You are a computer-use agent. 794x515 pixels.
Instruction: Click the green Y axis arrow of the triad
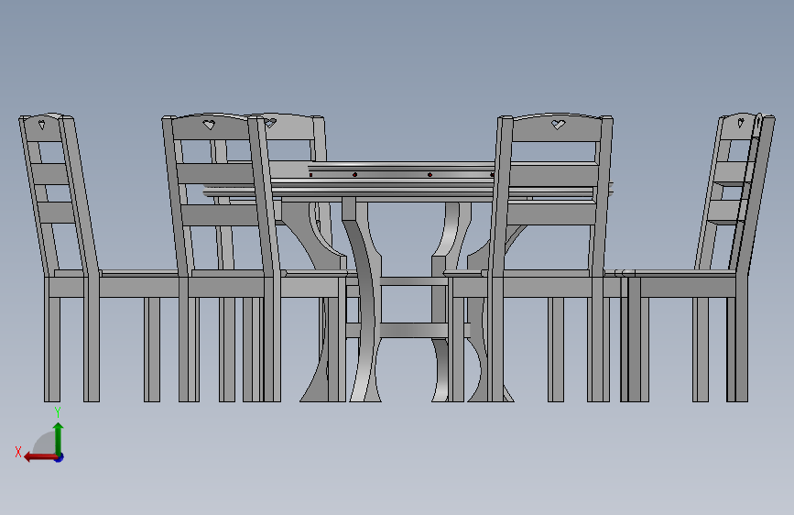pyautogui.click(x=59, y=438)
